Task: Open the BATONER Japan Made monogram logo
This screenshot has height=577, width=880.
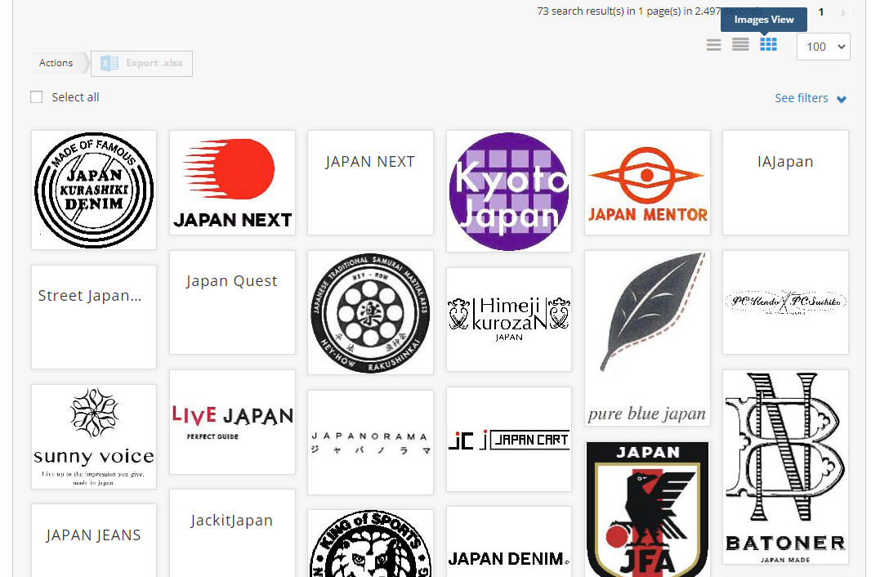Action: point(785,467)
